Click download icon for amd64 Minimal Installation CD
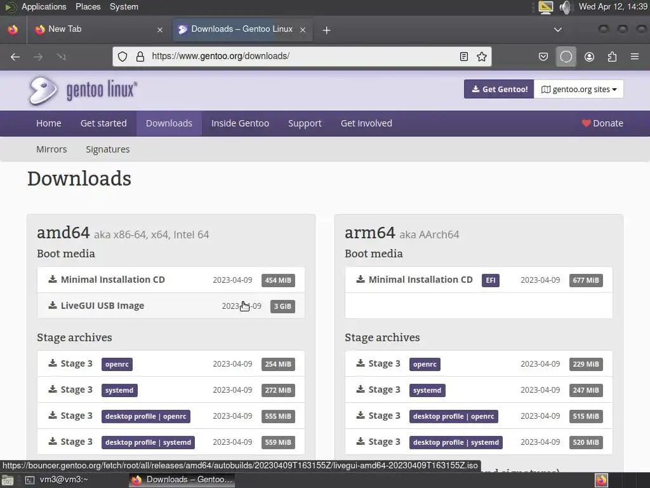The image size is (650, 488). pyautogui.click(x=53, y=279)
